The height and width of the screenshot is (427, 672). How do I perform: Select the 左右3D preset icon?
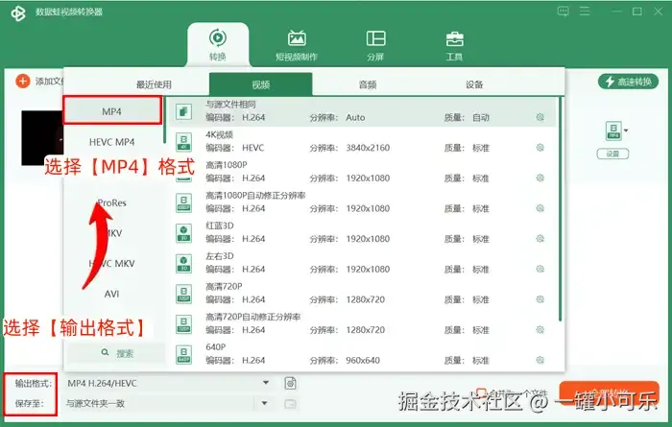coord(184,263)
